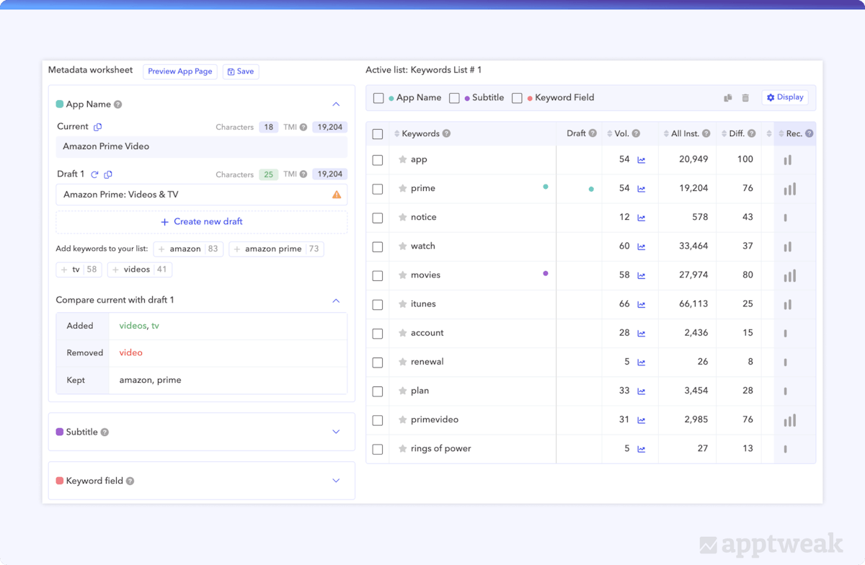Expand the Keyword field section
The image size is (865, 565).
[x=336, y=481]
